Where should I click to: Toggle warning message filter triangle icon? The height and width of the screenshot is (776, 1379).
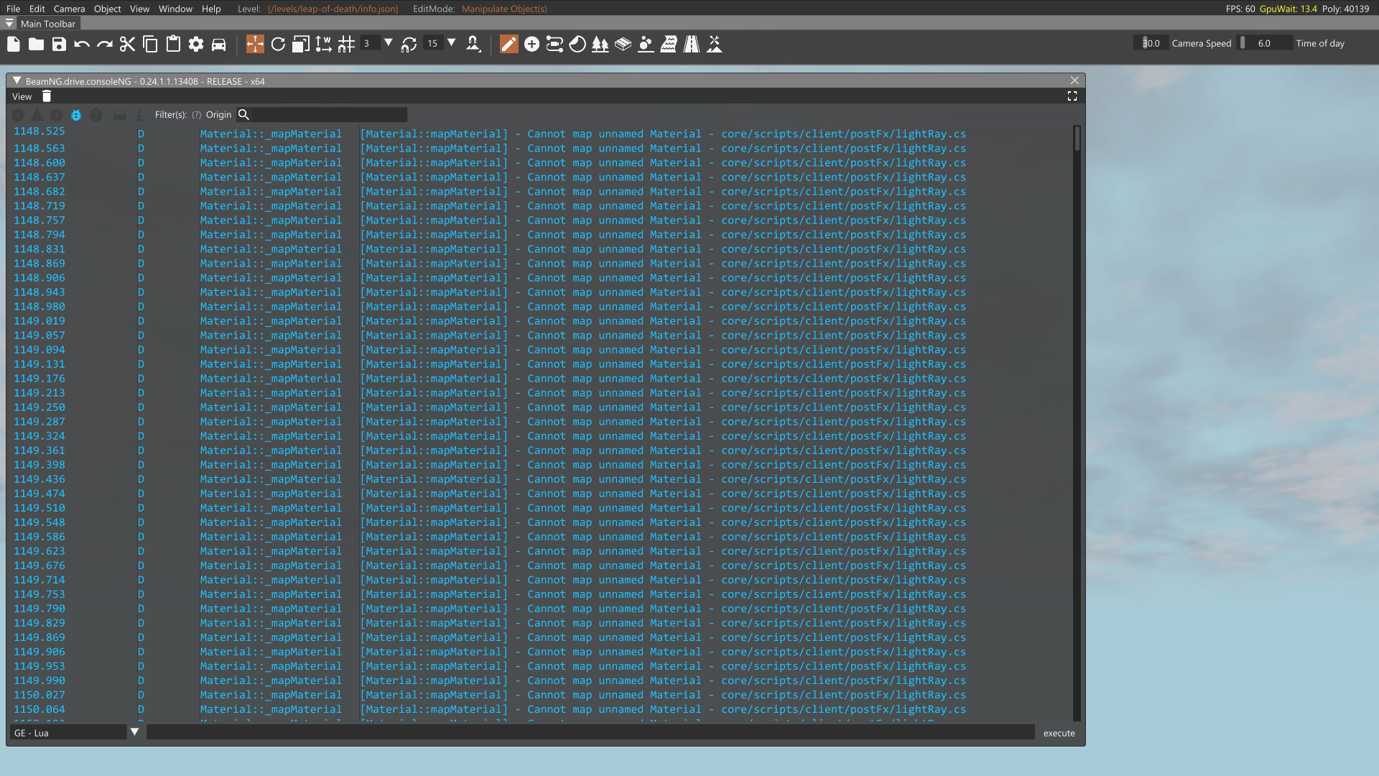37,115
